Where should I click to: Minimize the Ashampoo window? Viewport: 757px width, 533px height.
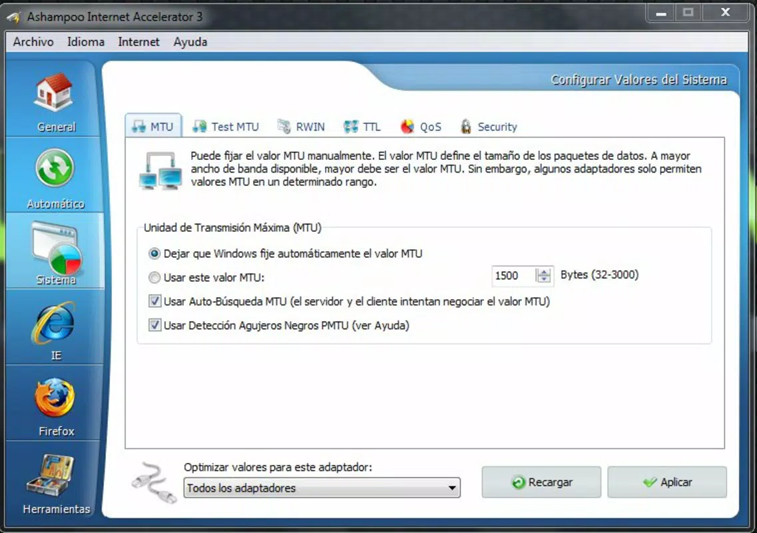pyautogui.click(x=661, y=13)
